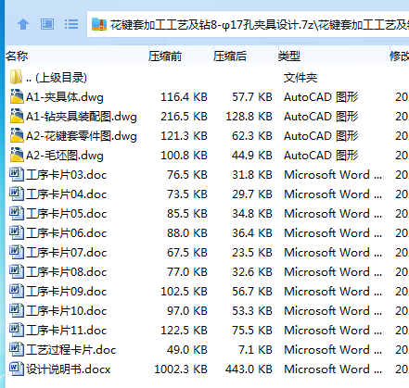Select the A1-钻夹具装配图.dwg file icon

point(17,116)
